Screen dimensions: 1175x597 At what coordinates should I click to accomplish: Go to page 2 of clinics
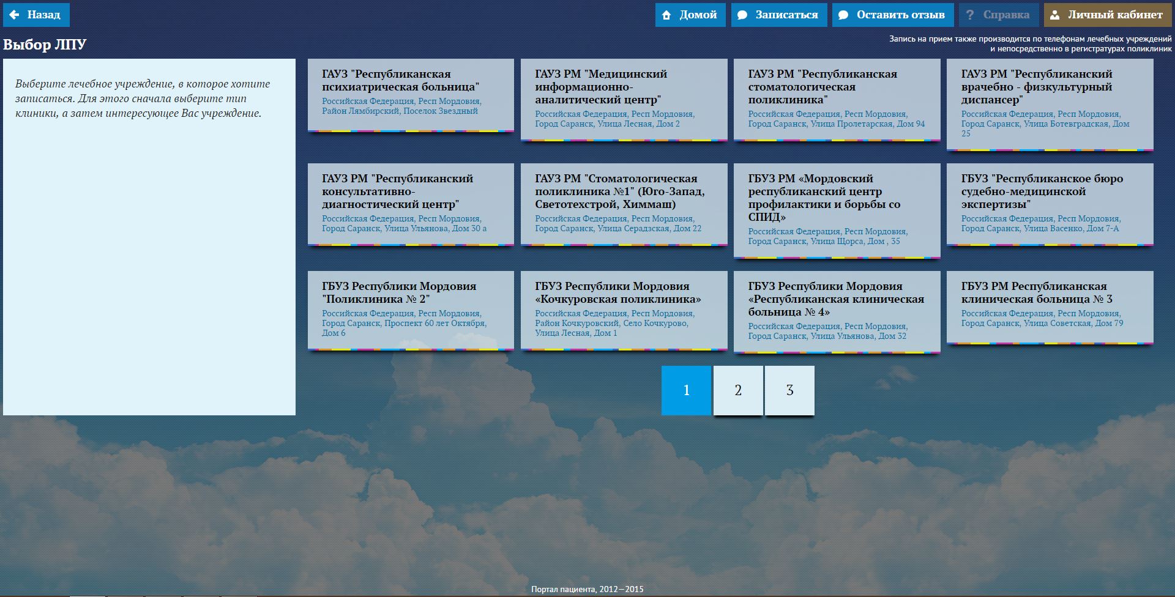click(738, 390)
